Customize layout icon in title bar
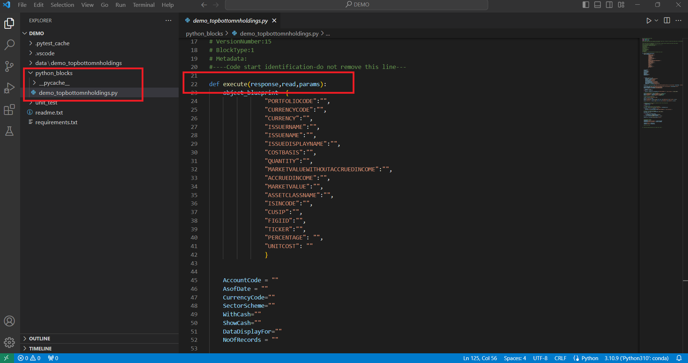The height and width of the screenshot is (363, 688). pos(621,5)
